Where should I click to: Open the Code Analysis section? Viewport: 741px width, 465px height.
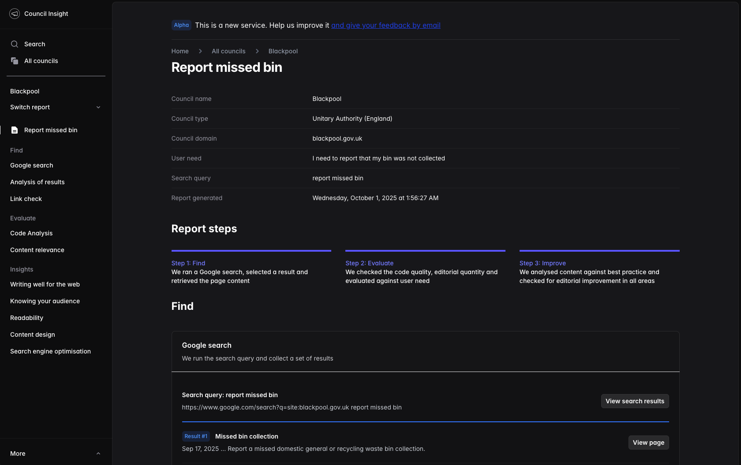(x=31, y=233)
